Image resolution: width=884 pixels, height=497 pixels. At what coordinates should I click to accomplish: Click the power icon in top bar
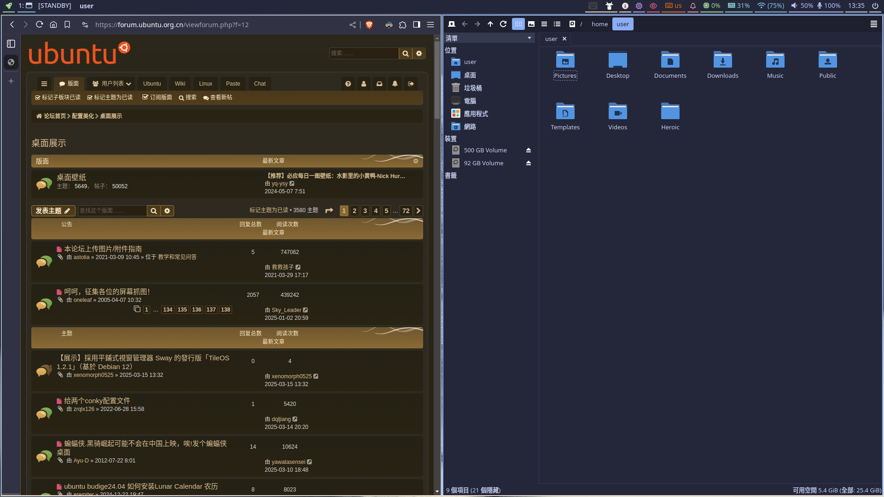(875, 6)
